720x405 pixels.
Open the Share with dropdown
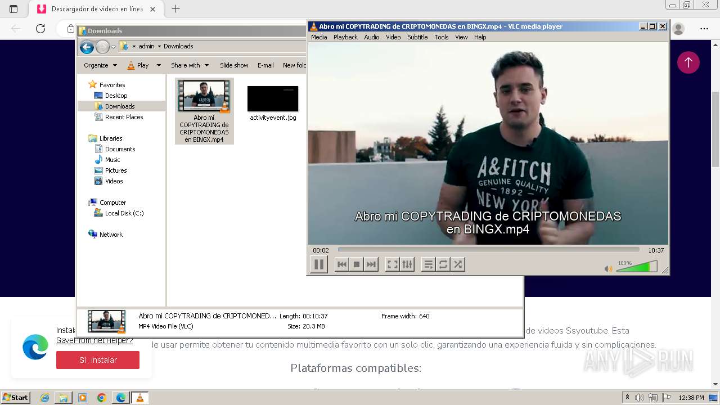pos(190,65)
